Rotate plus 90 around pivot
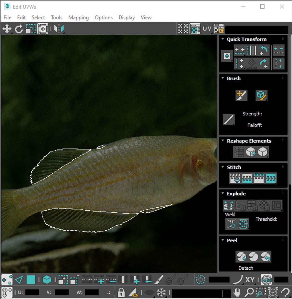The height and width of the screenshot is (299, 292). [264, 63]
